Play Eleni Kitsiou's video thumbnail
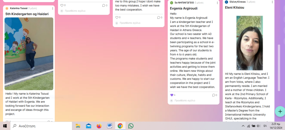Viewport: 285px width, 130px height. pos(249,43)
